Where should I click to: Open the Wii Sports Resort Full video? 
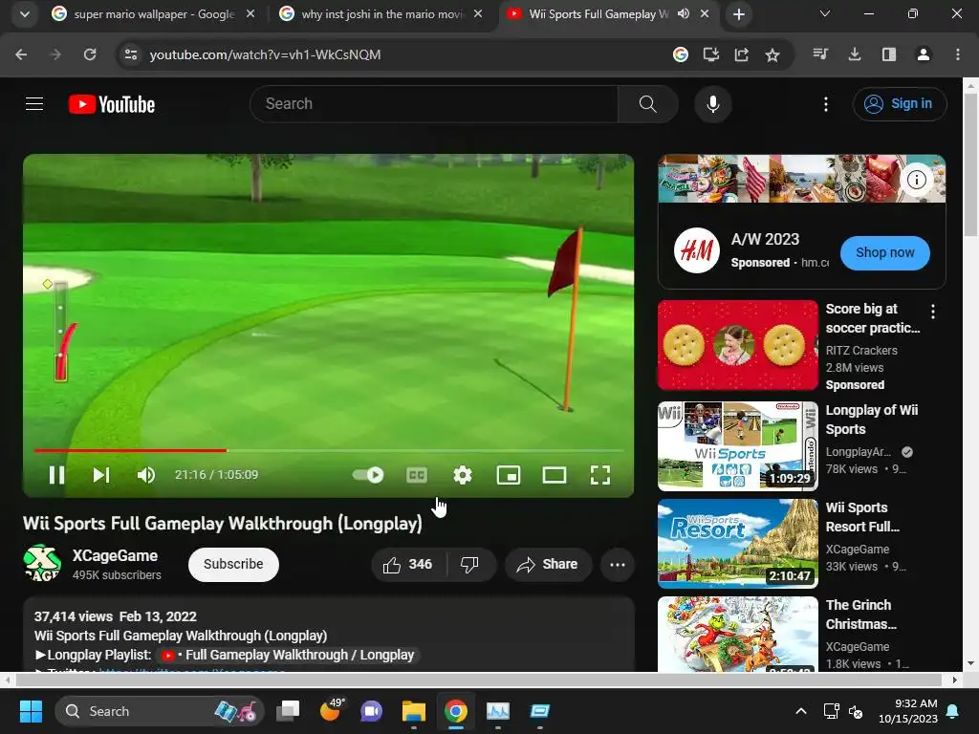737,543
